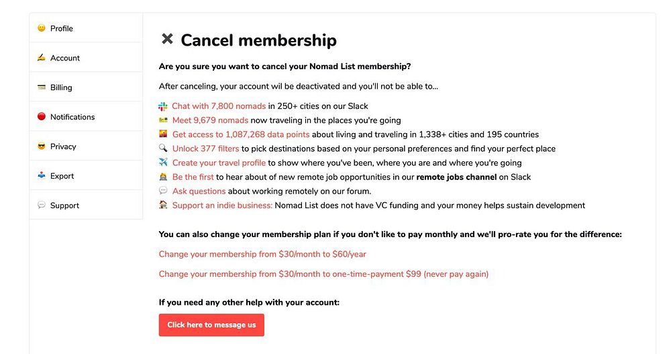This screenshot has width=671, height=354.
Task: Open the Billing section in the sidebar
Action: coord(61,87)
